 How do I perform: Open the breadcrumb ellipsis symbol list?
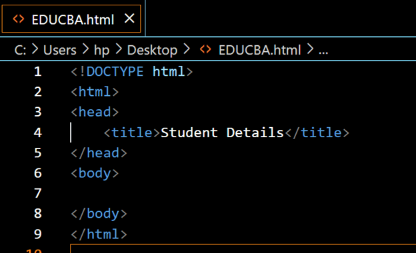click(323, 52)
